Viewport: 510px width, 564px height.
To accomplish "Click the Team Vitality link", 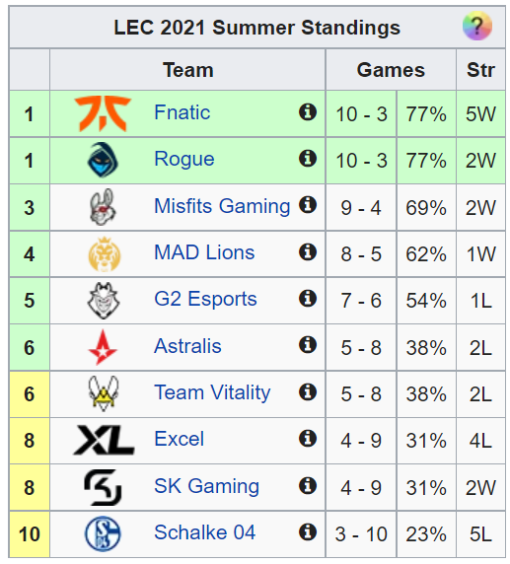I will tap(212, 392).
